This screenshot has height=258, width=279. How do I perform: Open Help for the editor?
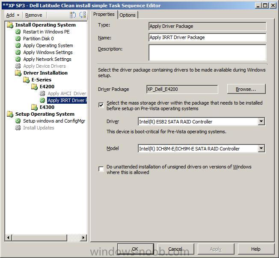pos(256,249)
